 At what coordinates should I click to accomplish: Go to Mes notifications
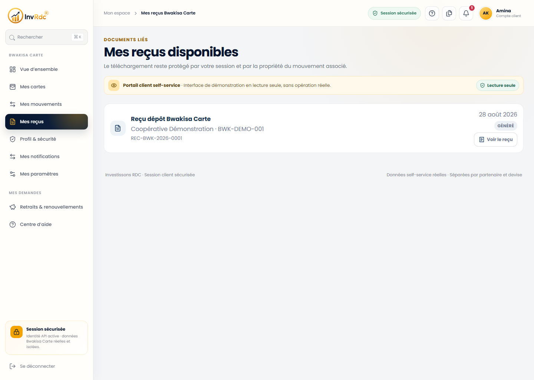click(46, 157)
